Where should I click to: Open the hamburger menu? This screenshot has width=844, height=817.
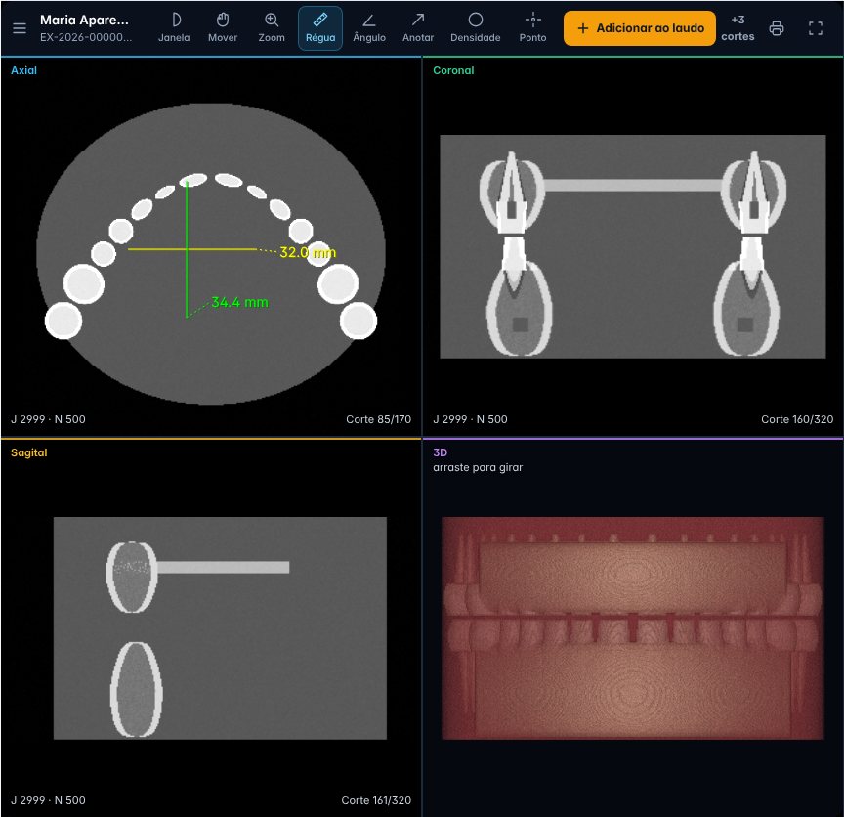click(20, 28)
